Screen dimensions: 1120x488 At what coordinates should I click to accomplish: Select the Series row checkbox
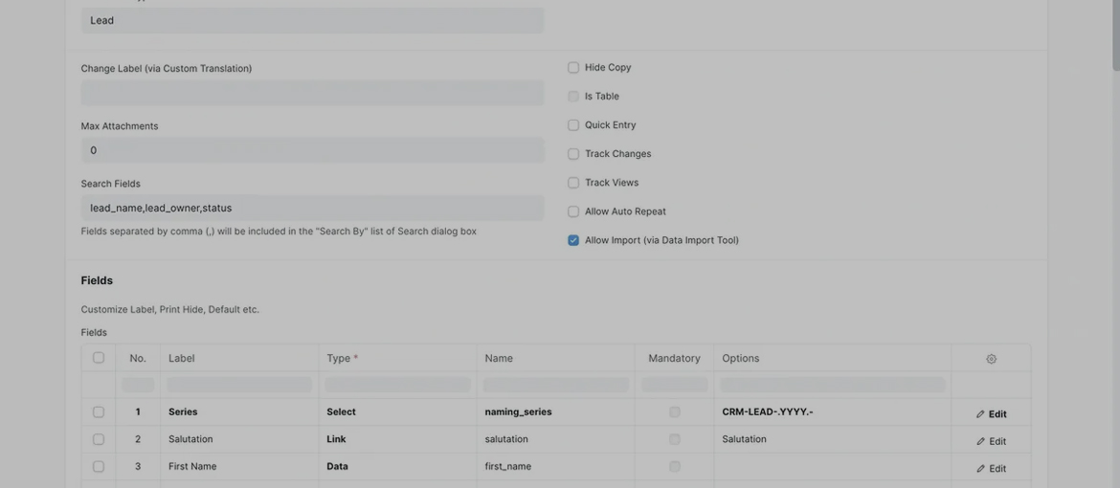[x=99, y=412]
